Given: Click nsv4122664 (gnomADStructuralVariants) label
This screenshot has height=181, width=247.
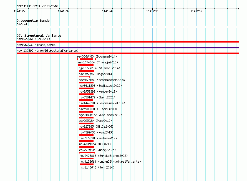Looking at the screenshot, I should tap(110, 162).
